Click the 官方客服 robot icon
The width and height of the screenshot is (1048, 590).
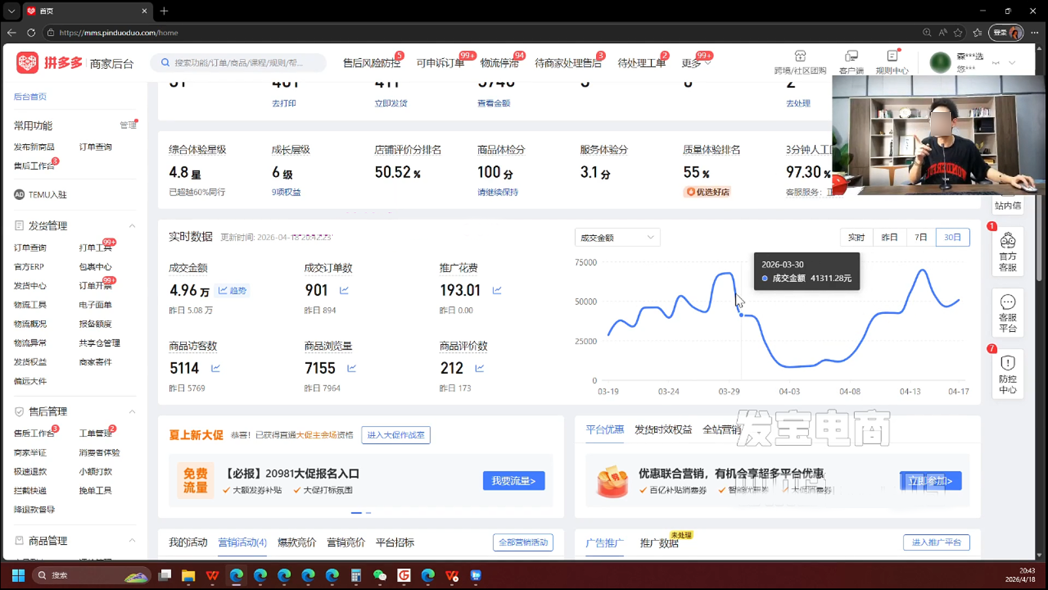click(1007, 242)
